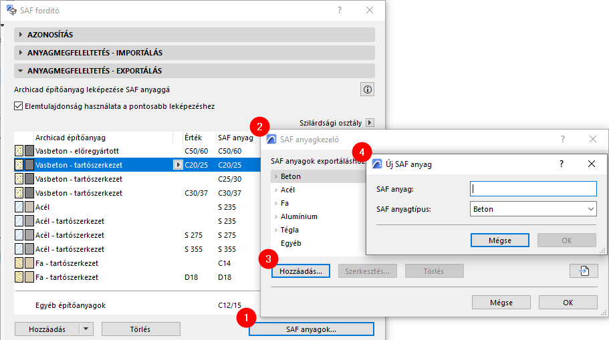Click OK in the Új SAF anyag dialog
This screenshot has width=609, height=340.
[567, 240]
